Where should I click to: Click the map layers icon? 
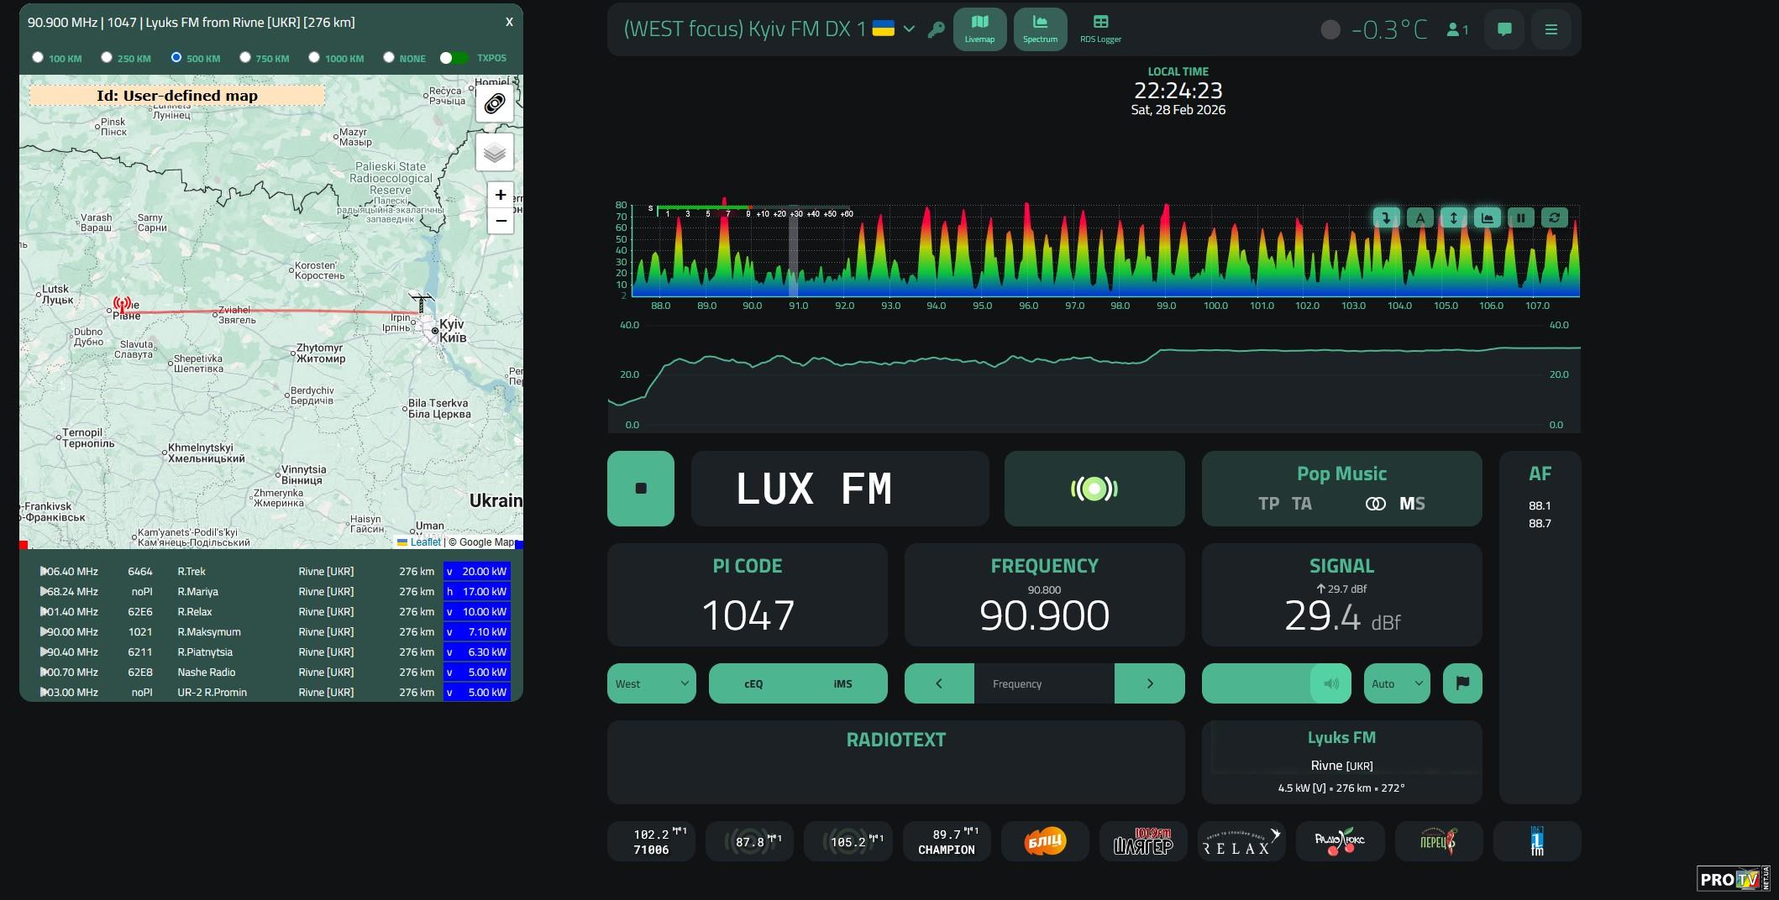pos(495,153)
